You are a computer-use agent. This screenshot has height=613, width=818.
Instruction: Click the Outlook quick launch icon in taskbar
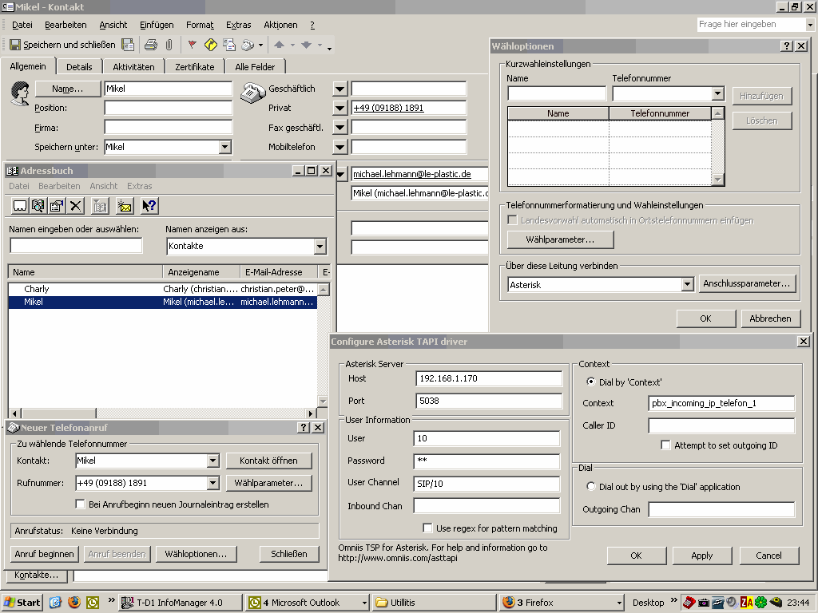[93, 603]
